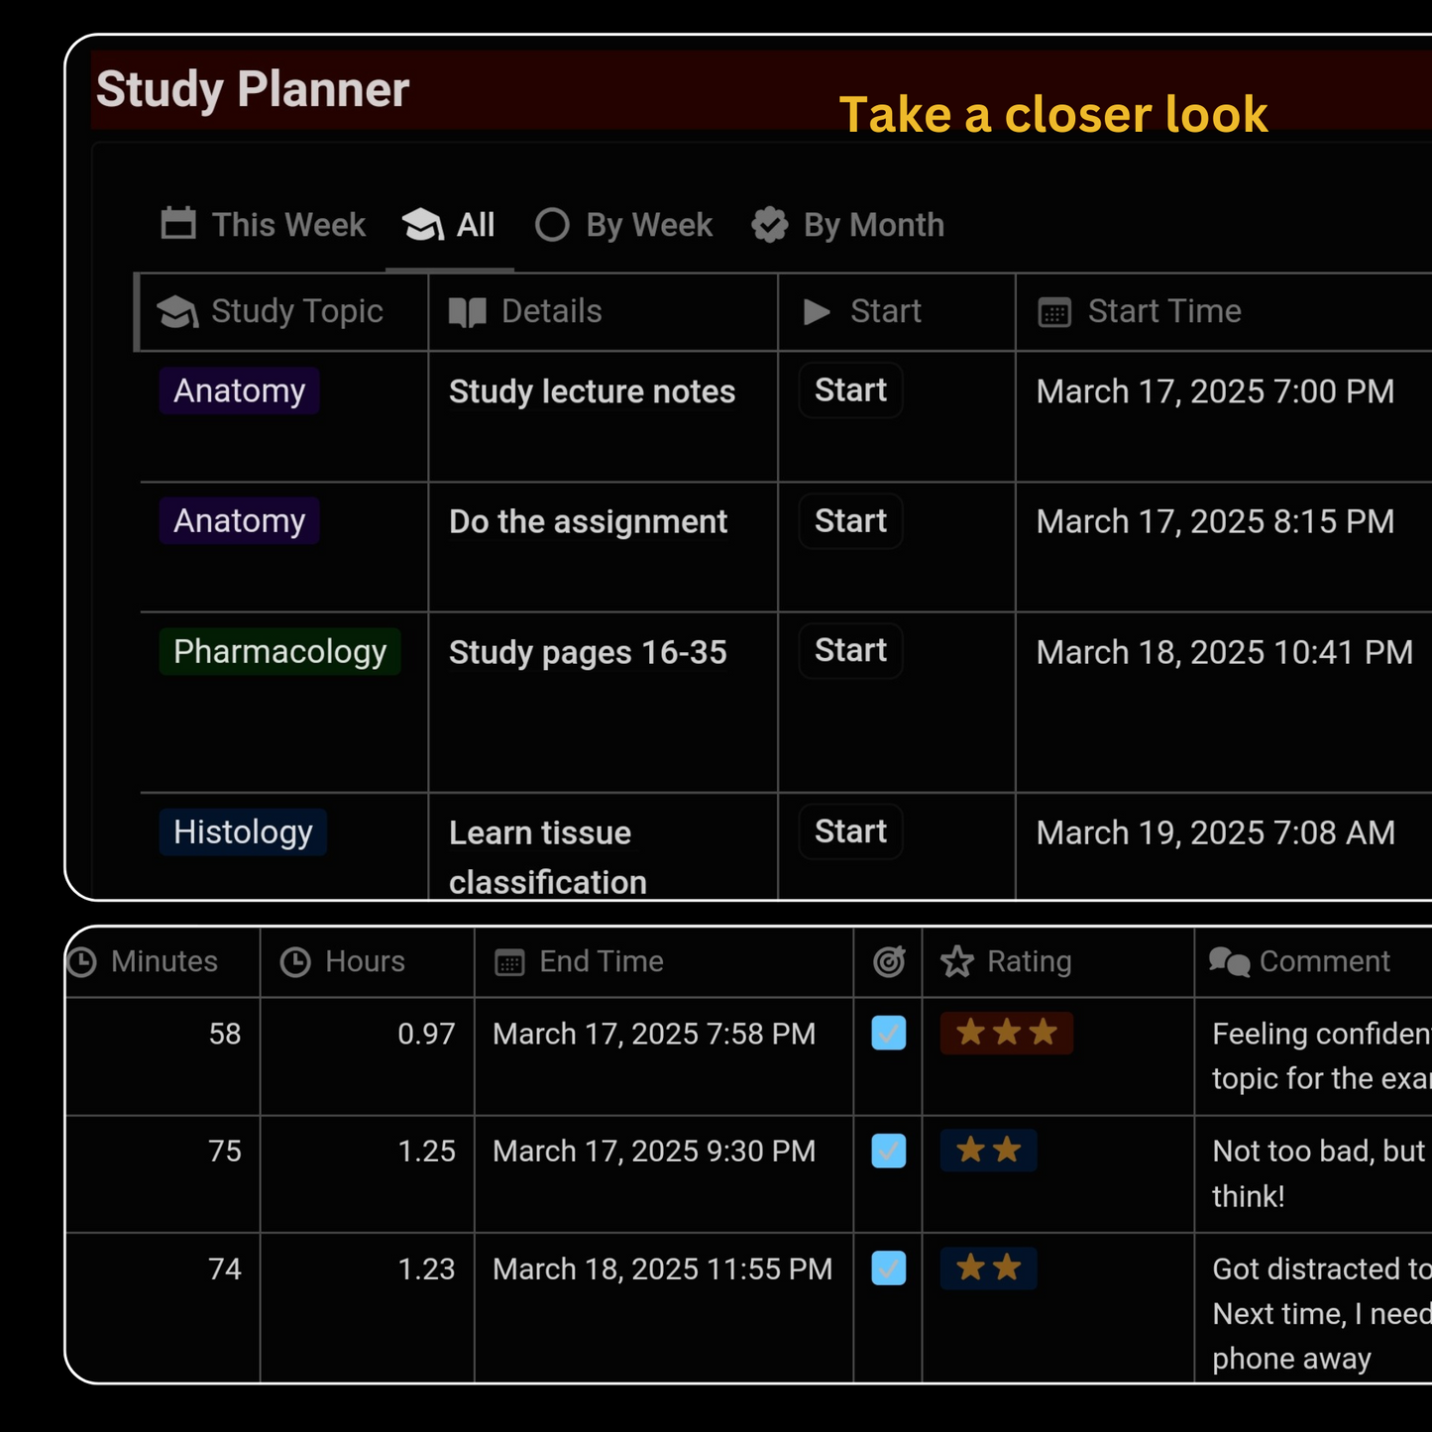Uncheck the checkbox in the 58 minutes row

889,1034
